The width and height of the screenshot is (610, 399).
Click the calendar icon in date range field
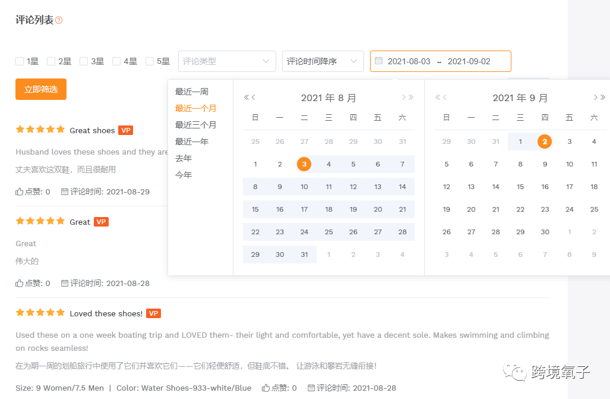(x=378, y=61)
